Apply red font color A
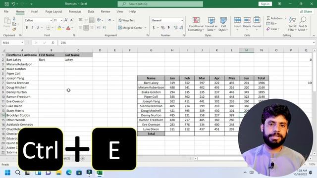317x178 pixels. (68, 28)
